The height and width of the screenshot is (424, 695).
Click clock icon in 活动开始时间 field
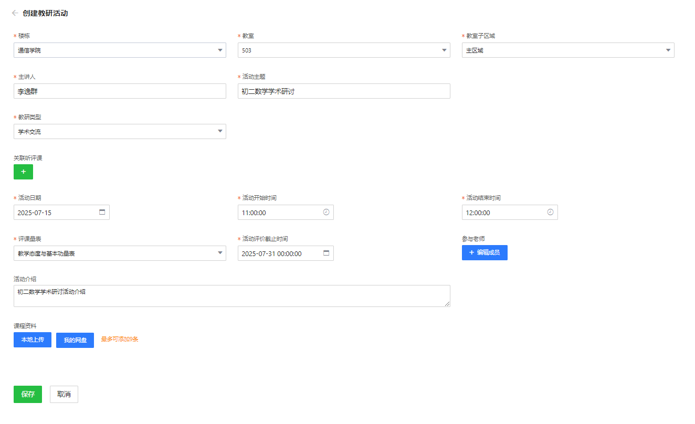click(x=326, y=213)
